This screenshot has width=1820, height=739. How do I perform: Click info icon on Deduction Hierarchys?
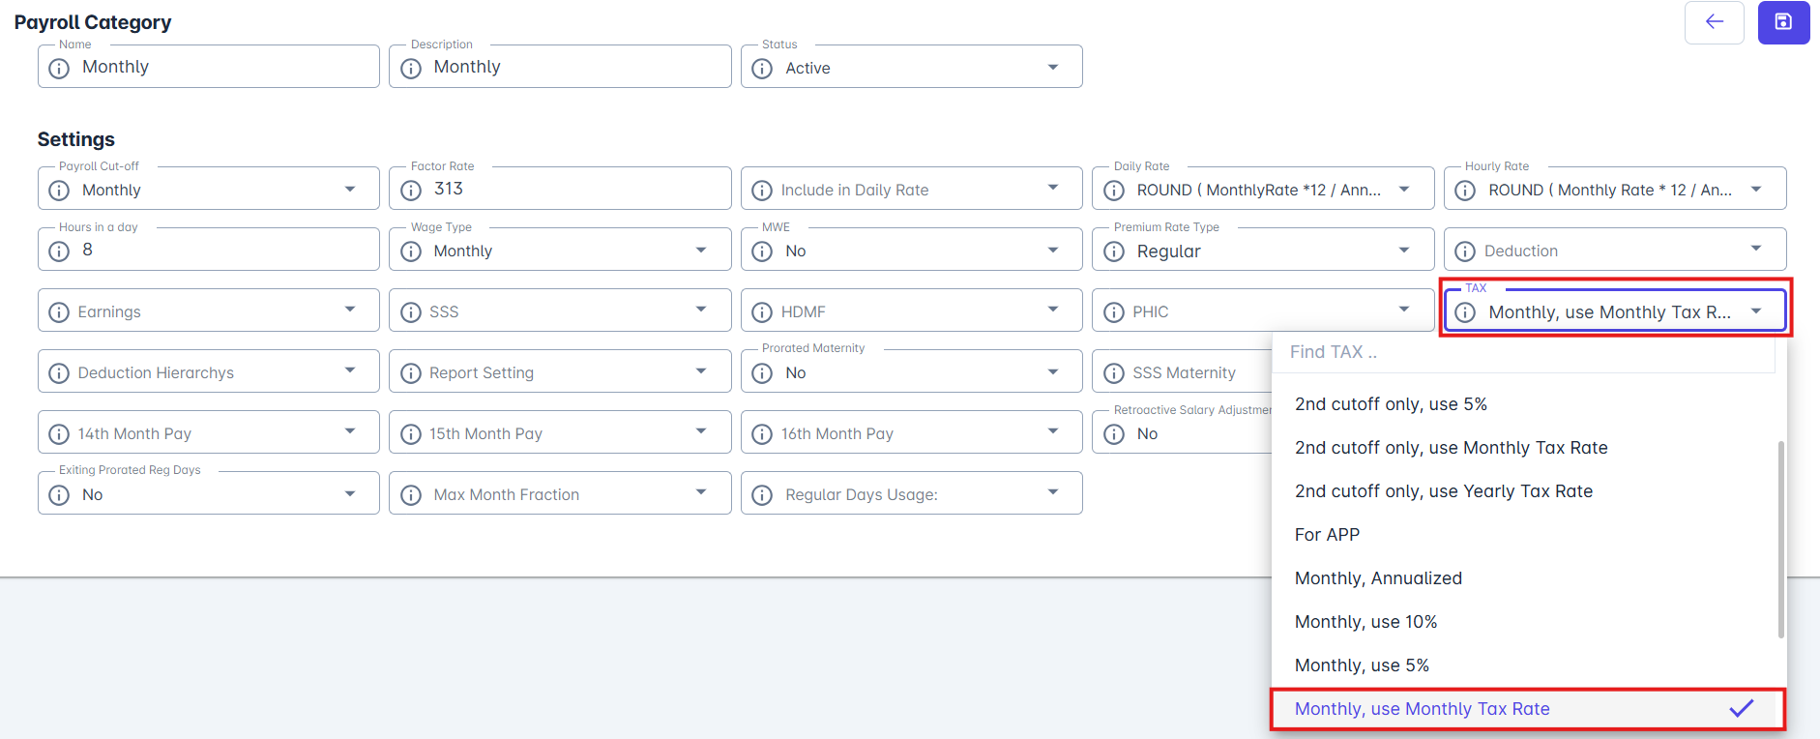pos(59,372)
